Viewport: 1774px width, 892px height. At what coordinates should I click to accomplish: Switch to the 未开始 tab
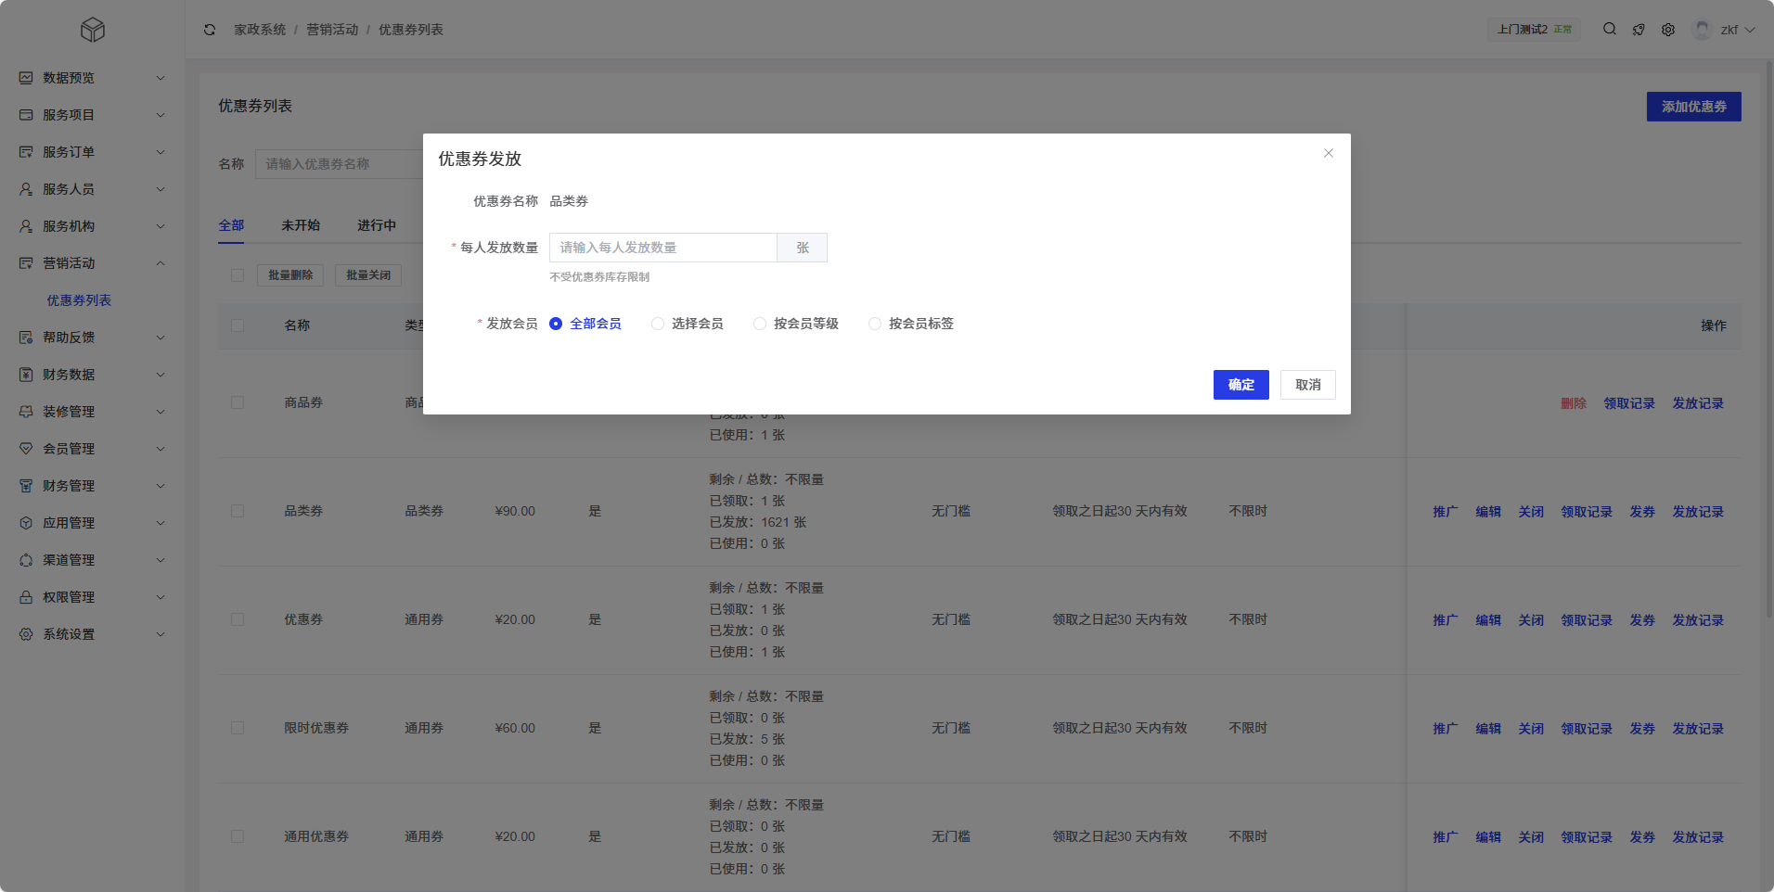[301, 225]
